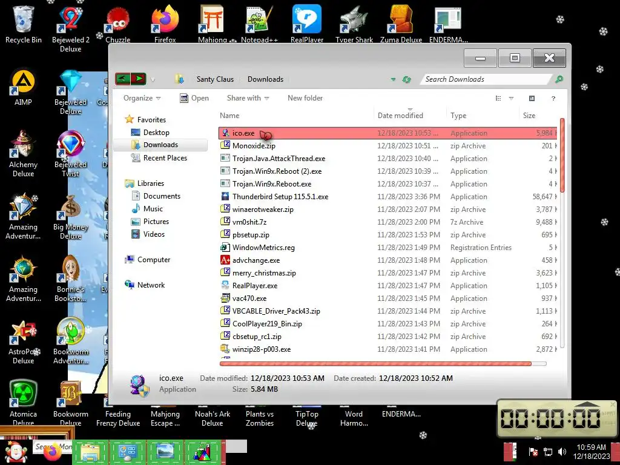Select Trojan.Java.AttackThread.exe in the list
This screenshot has height=465, width=620.
(387, 159)
